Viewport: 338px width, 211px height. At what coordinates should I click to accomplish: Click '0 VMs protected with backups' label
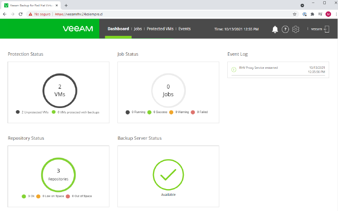78,112
